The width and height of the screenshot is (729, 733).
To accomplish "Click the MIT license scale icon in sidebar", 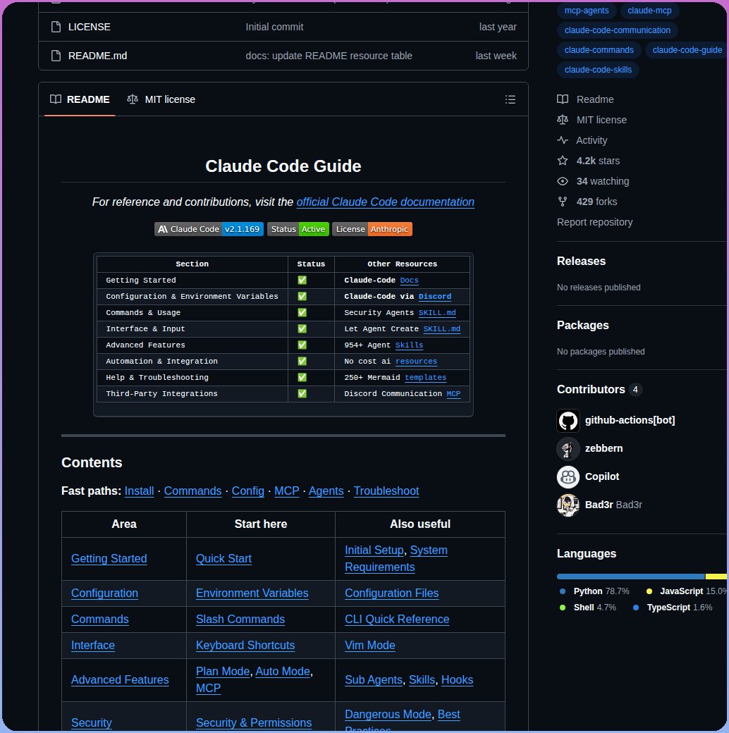I will [x=563, y=120].
